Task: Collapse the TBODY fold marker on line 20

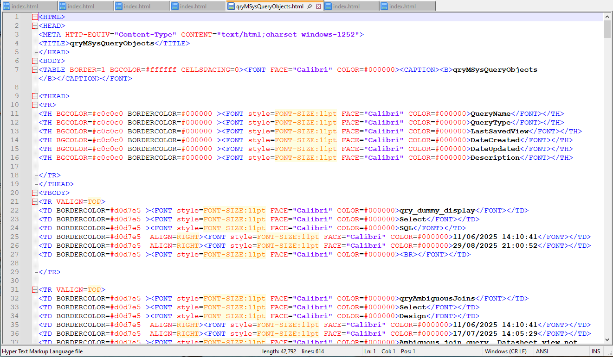Action: tap(35, 193)
